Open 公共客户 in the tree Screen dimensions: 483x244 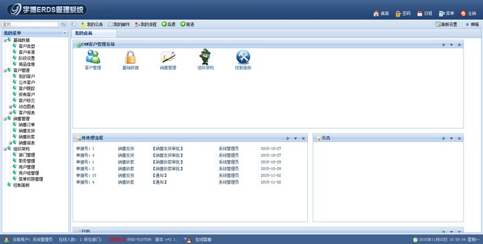pos(26,82)
